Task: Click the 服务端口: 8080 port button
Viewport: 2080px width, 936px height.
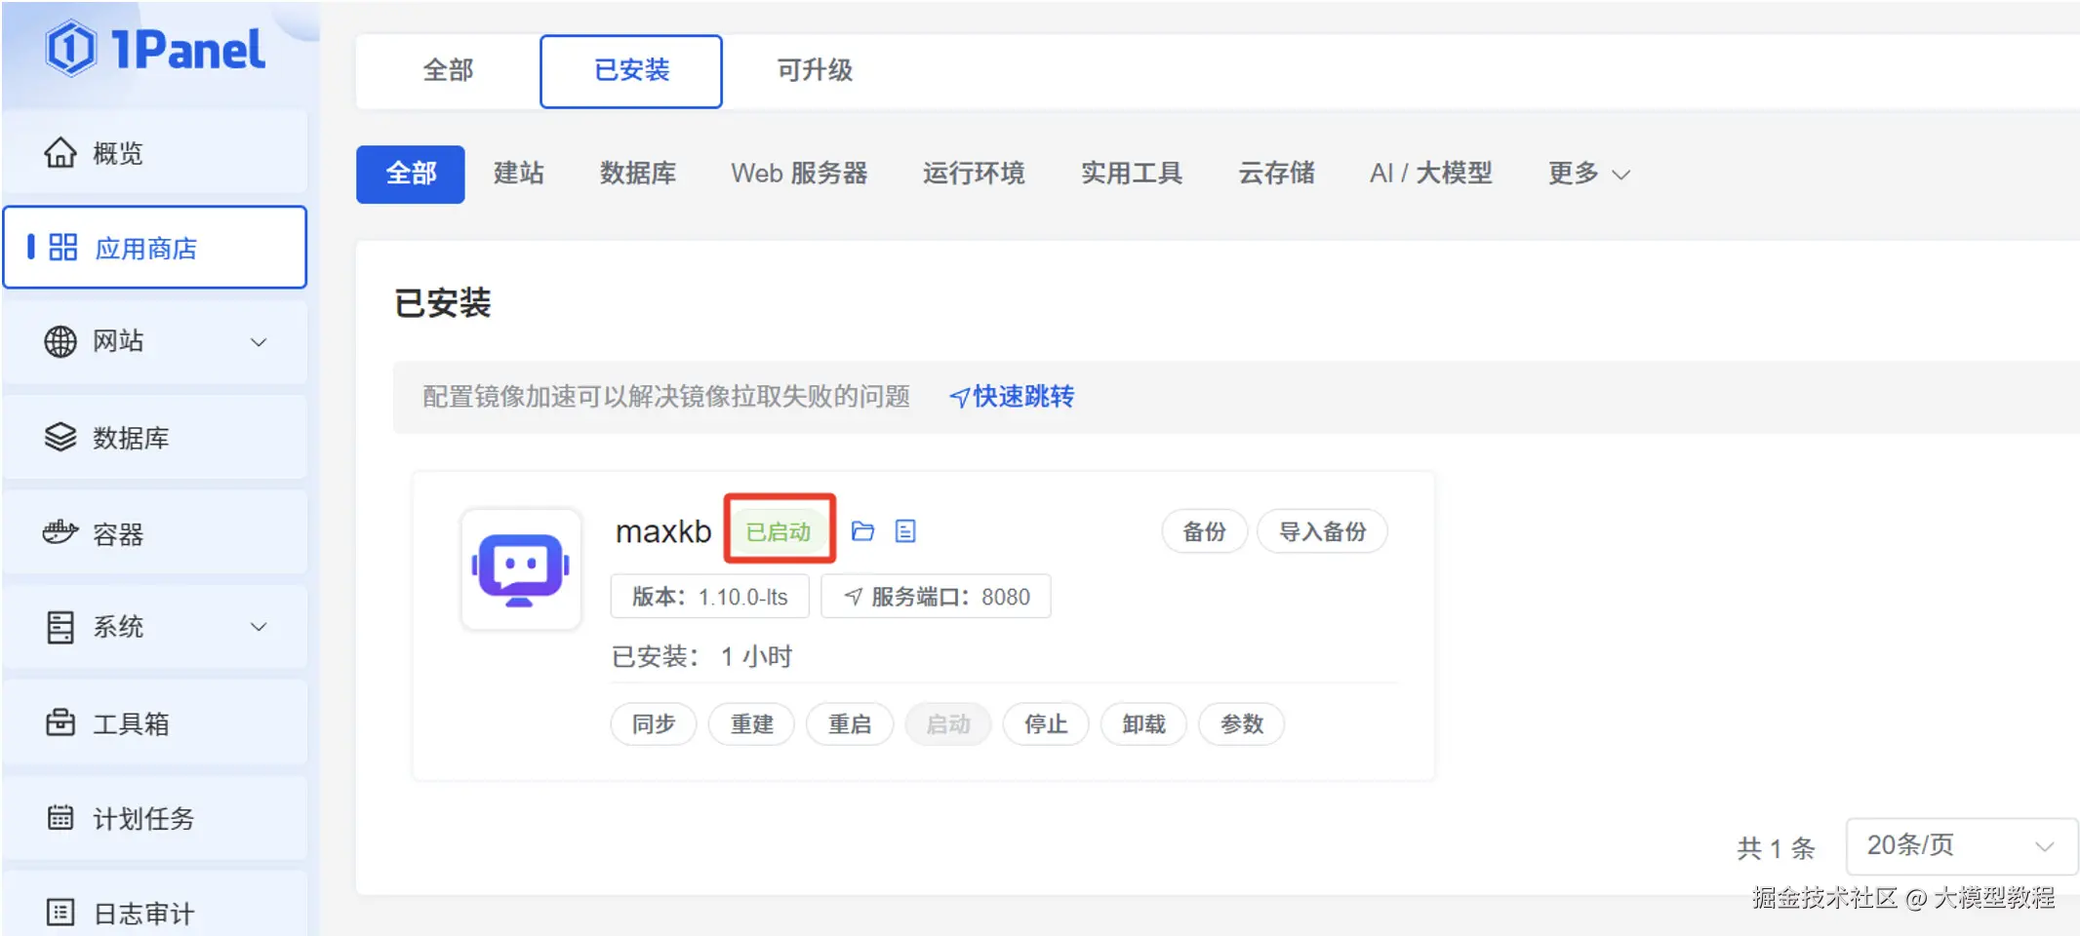Action: (x=937, y=597)
